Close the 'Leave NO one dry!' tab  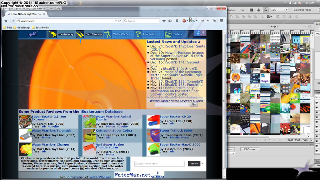(x=44, y=14)
